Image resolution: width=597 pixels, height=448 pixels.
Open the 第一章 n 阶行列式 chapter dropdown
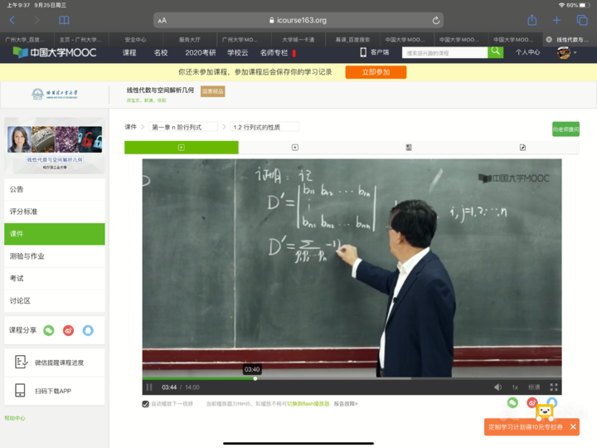183,127
